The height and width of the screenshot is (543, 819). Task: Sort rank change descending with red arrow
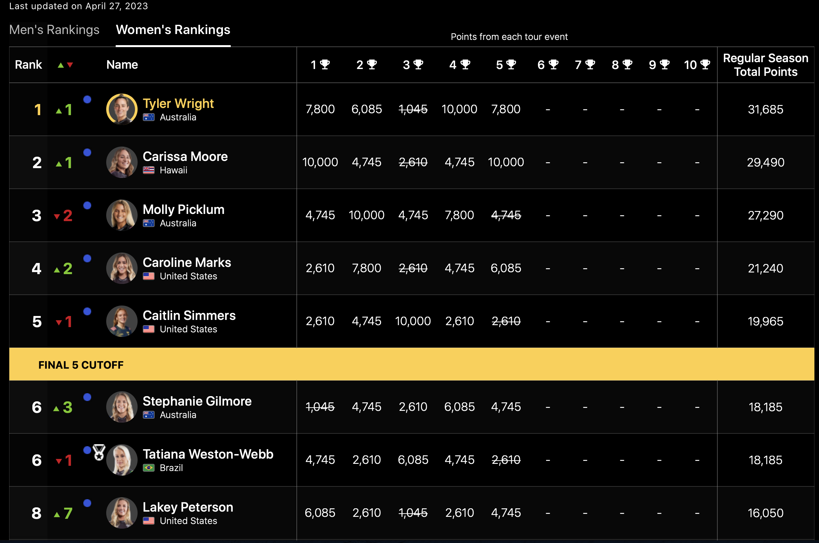[70, 65]
